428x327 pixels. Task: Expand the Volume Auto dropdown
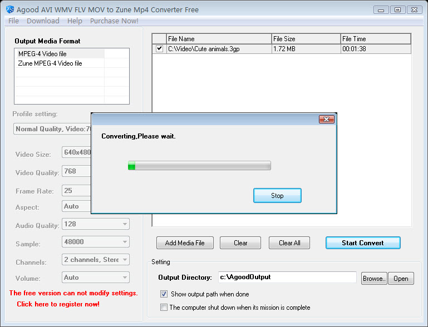point(96,278)
